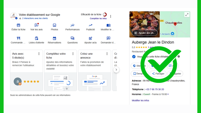
Task: Open Voir les avis reviews icon
Action: (36, 25)
